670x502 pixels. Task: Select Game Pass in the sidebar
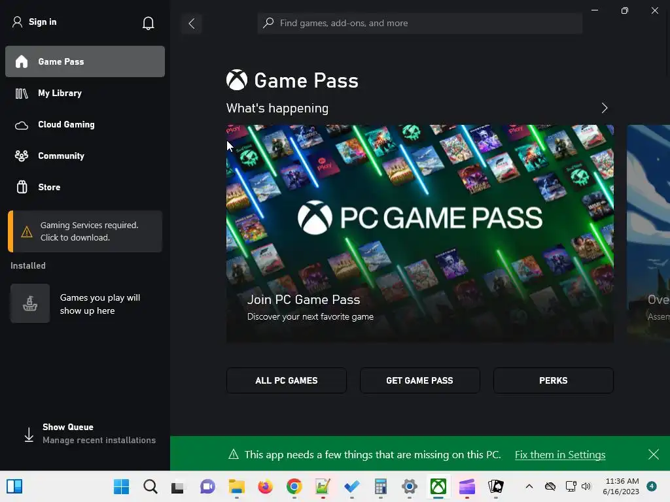(x=85, y=61)
